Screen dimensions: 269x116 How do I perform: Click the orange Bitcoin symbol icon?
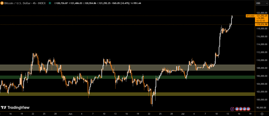[2, 3]
